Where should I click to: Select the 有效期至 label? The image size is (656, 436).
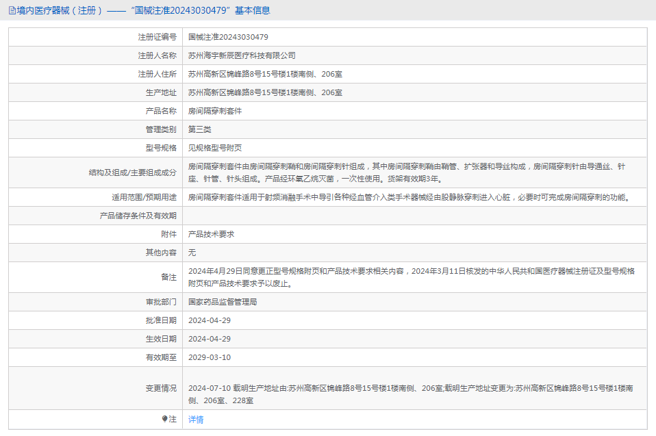pos(161,357)
